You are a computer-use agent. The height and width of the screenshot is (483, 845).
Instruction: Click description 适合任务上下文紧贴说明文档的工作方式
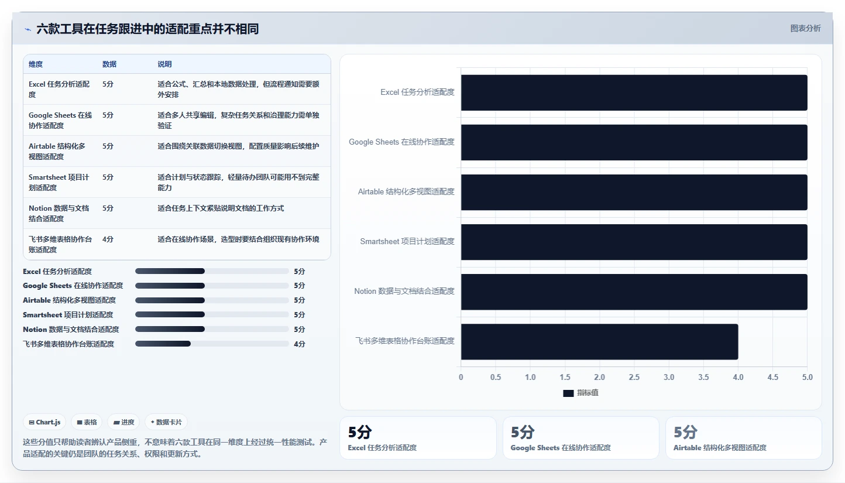tap(221, 208)
